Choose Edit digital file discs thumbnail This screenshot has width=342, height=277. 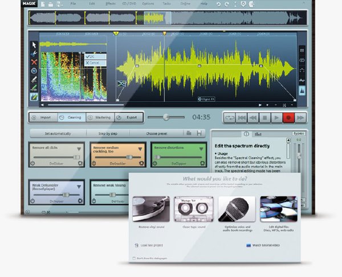tap(279, 209)
